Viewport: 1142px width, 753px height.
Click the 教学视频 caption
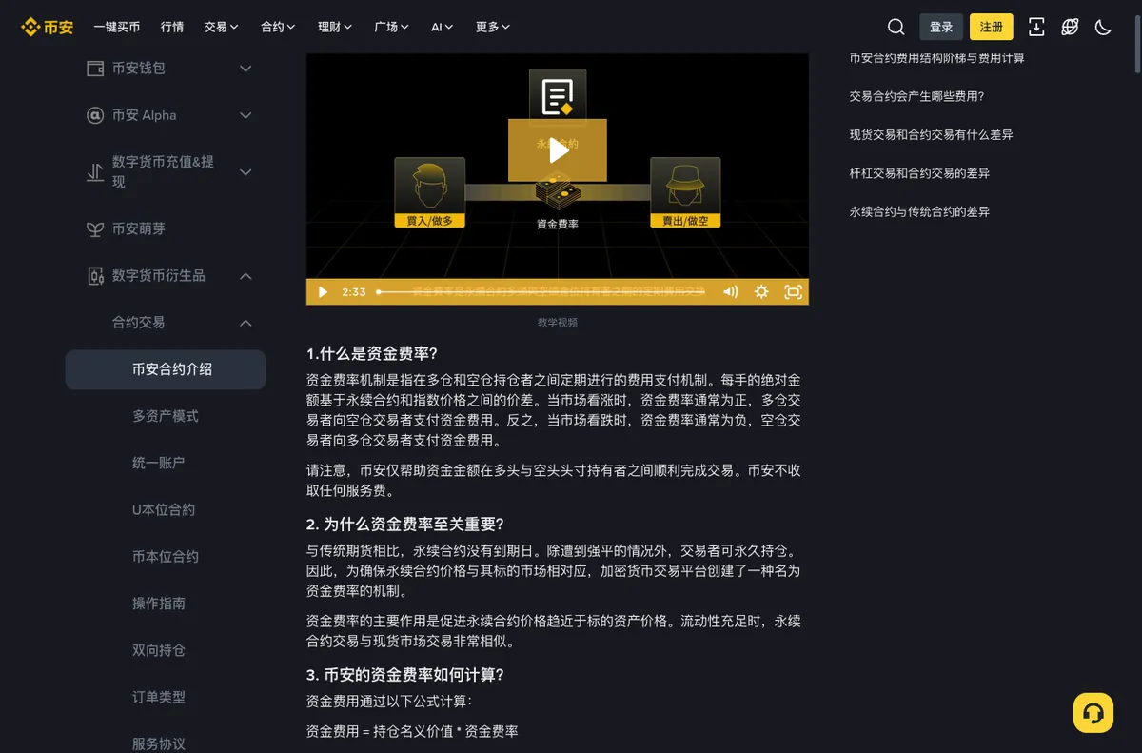(558, 323)
